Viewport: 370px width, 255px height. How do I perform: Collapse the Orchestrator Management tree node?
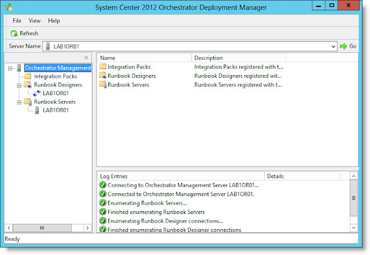[x=10, y=69]
